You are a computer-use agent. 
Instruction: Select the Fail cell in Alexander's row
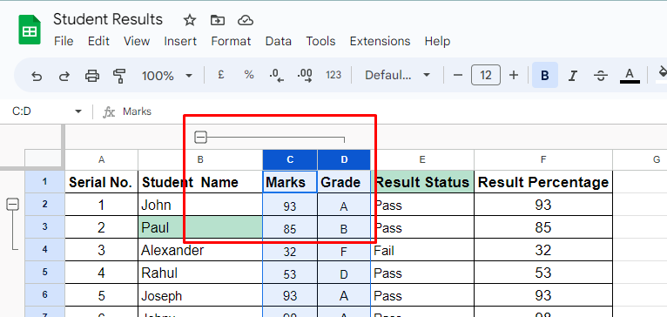tap(422, 250)
